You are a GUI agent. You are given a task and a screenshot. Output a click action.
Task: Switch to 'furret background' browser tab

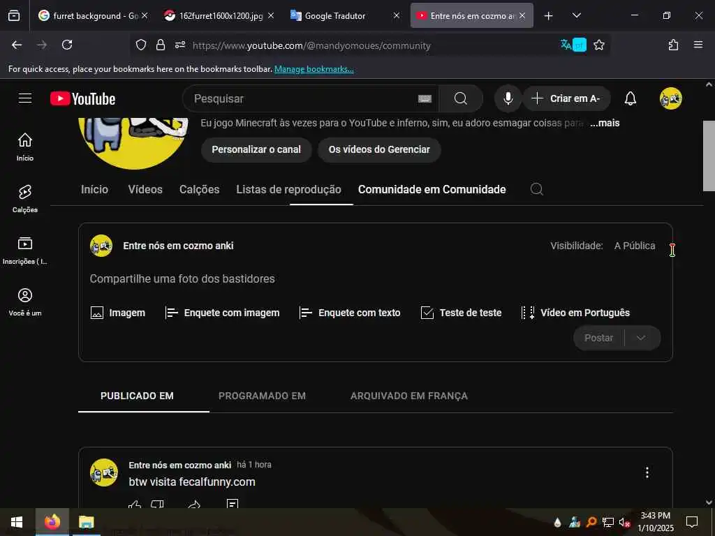coord(94,15)
